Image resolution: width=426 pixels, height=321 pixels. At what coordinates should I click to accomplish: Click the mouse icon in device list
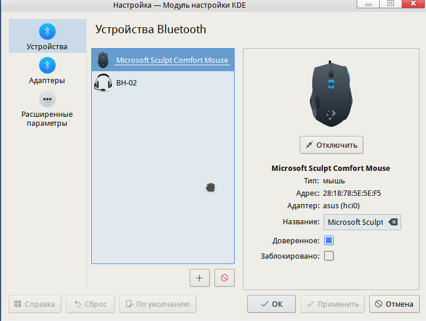coord(103,60)
